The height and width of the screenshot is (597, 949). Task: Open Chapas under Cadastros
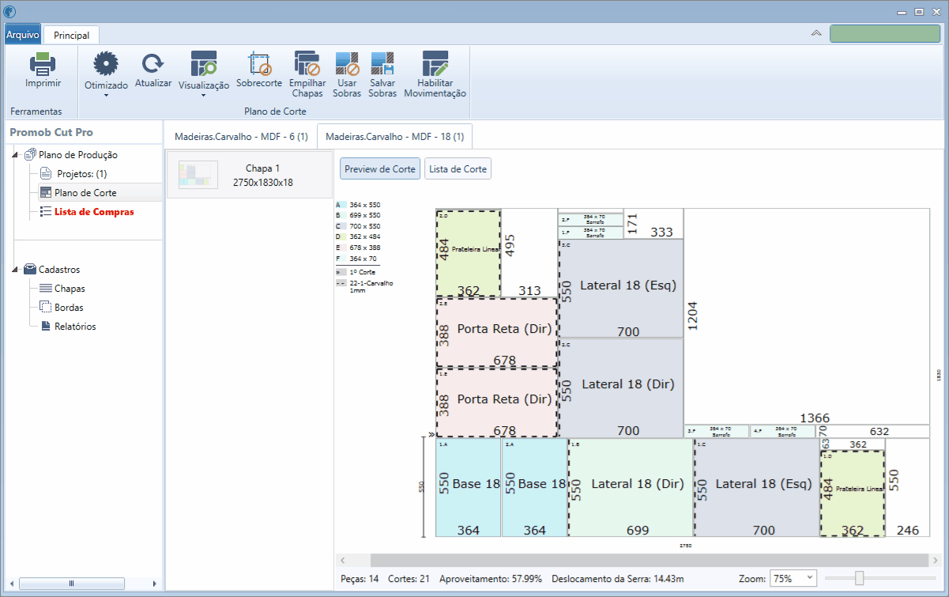pos(70,289)
